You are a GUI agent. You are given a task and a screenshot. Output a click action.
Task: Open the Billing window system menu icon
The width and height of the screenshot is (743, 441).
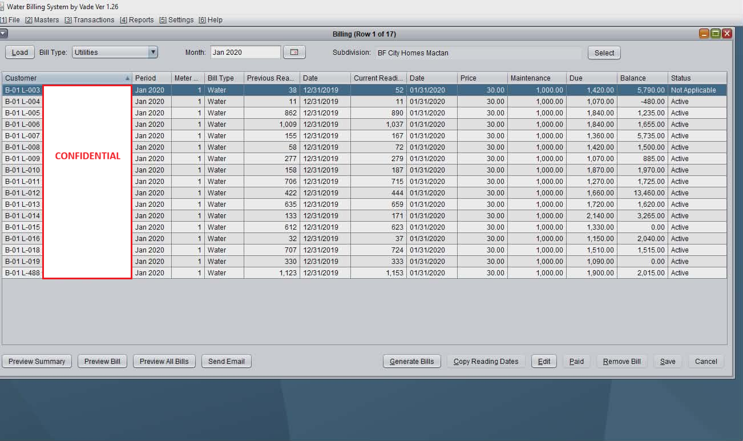(x=3, y=34)
